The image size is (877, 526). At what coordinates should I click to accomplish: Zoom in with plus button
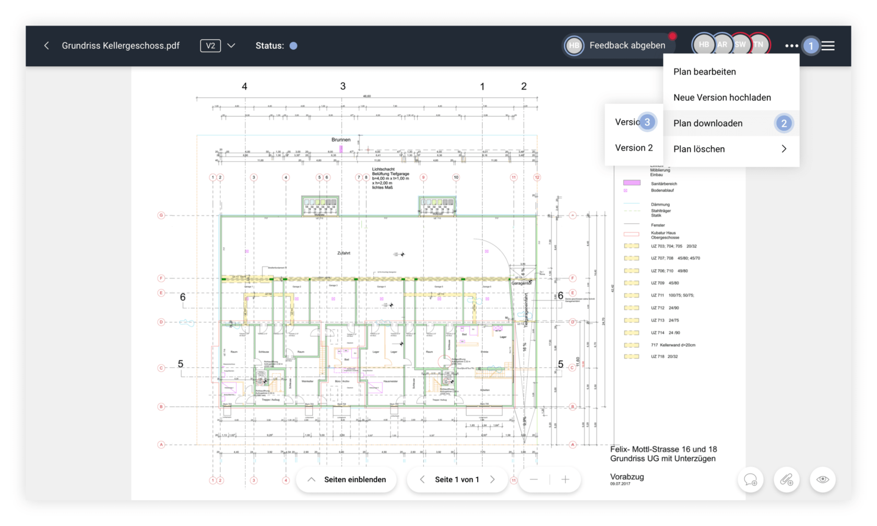point(565,480)
